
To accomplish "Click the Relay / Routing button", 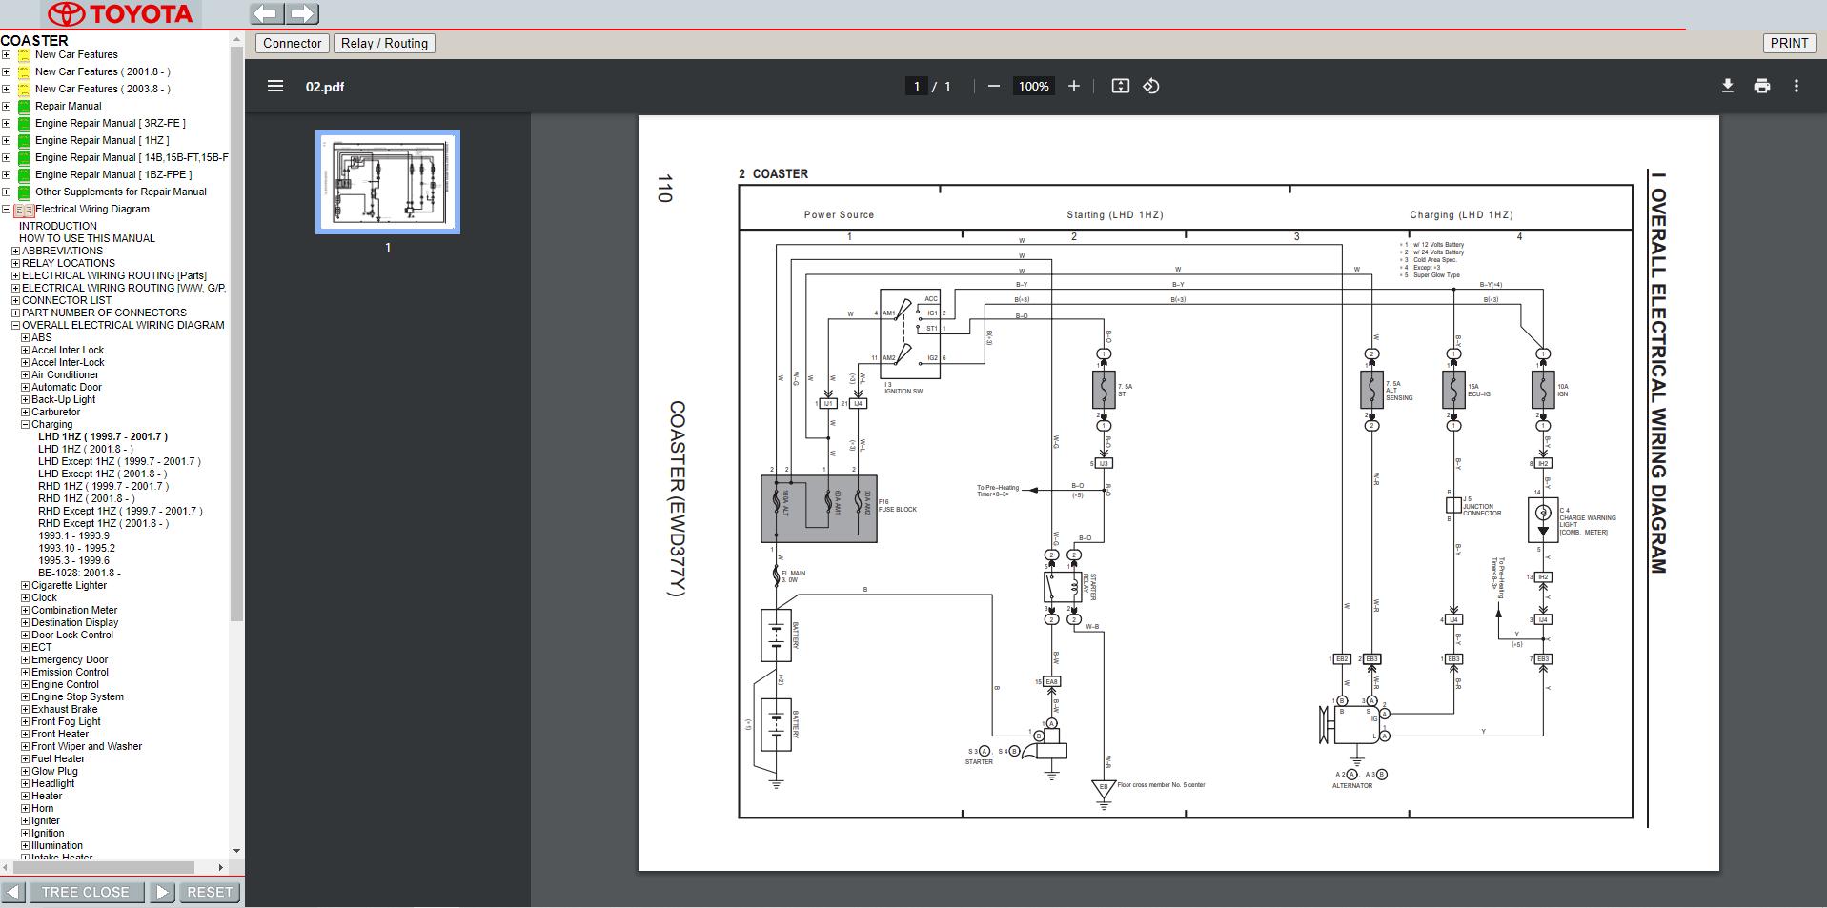I will [x=384, y=44].
